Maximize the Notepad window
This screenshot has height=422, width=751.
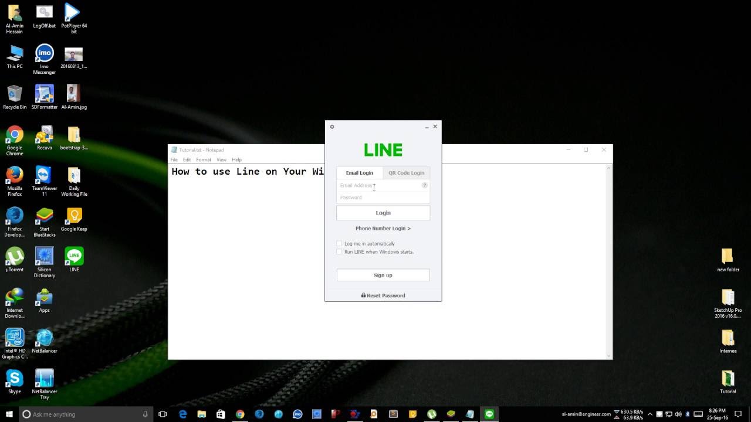[586, 150]
